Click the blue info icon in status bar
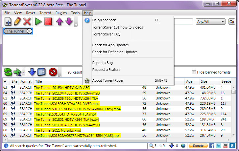Image resolution: width=239 pixels, height=151 pixels. [6, 146]
